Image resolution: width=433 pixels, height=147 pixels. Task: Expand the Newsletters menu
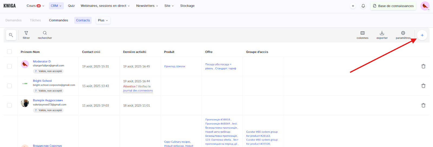(147, 6)
